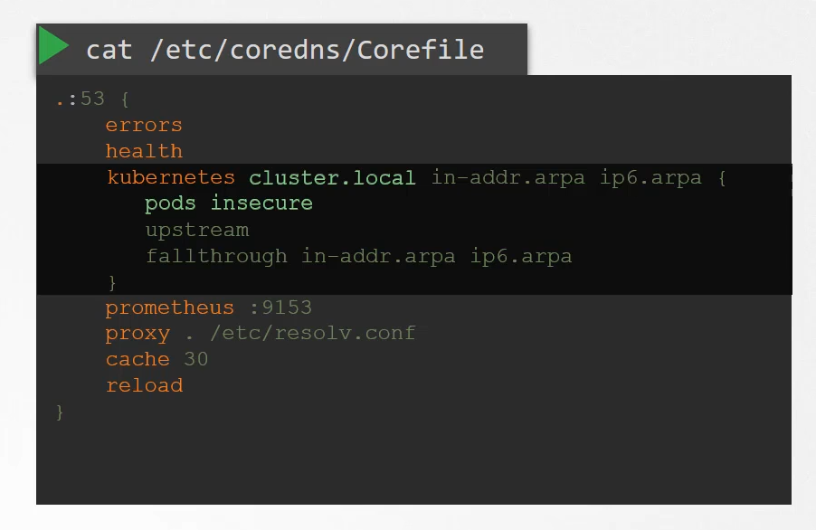This screenshot has height=530, width=816.
Task: Click the green play triangle icon
Action: coord(53,46)
